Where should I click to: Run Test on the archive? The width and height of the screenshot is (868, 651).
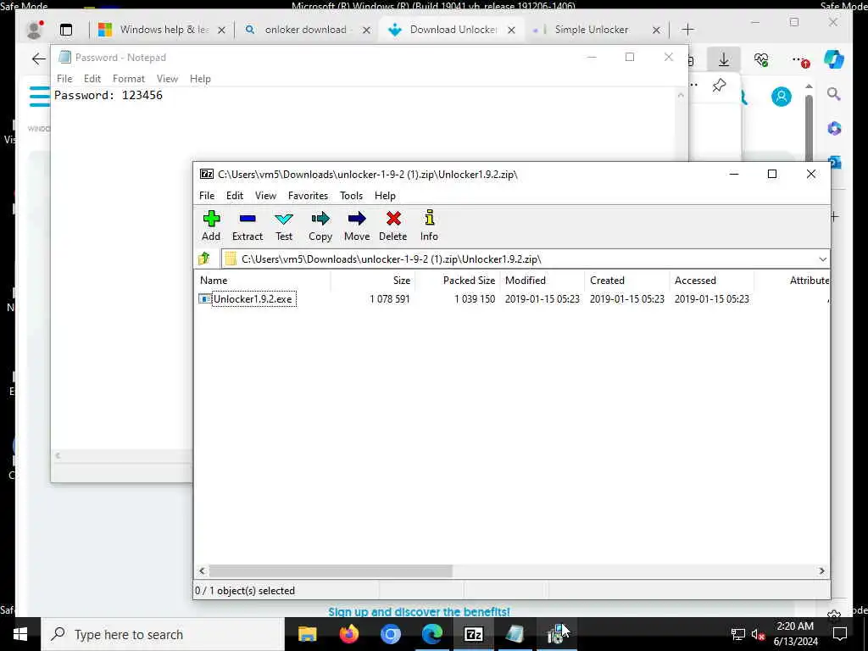(284, 225)
